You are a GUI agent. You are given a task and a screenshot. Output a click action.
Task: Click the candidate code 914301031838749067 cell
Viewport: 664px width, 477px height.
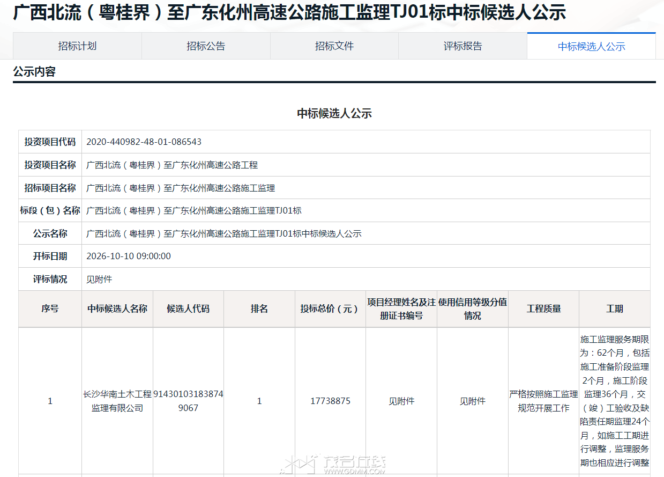click(x=188, y=401)
